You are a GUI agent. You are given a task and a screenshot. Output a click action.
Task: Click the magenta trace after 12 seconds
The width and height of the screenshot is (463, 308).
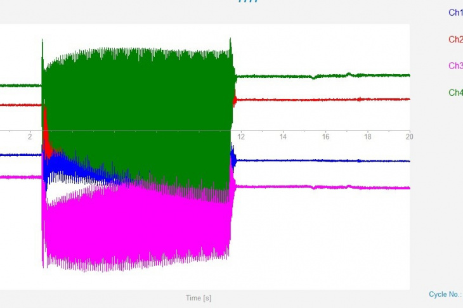[x=323, y=187]
